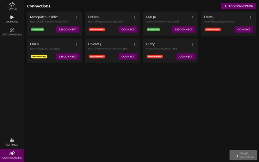Open the Eclipse three-dot menu

[135, 17]
